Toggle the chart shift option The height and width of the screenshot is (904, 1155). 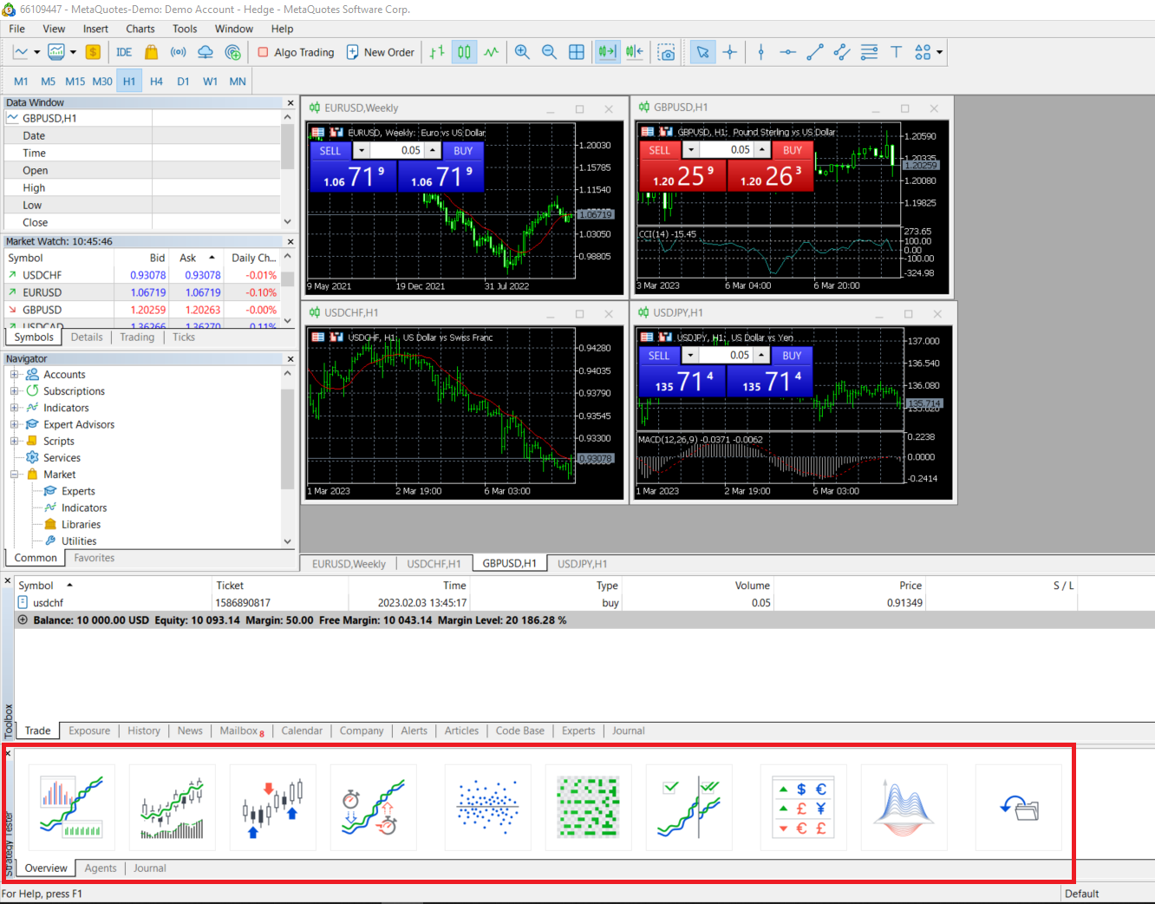pos(634,52)
